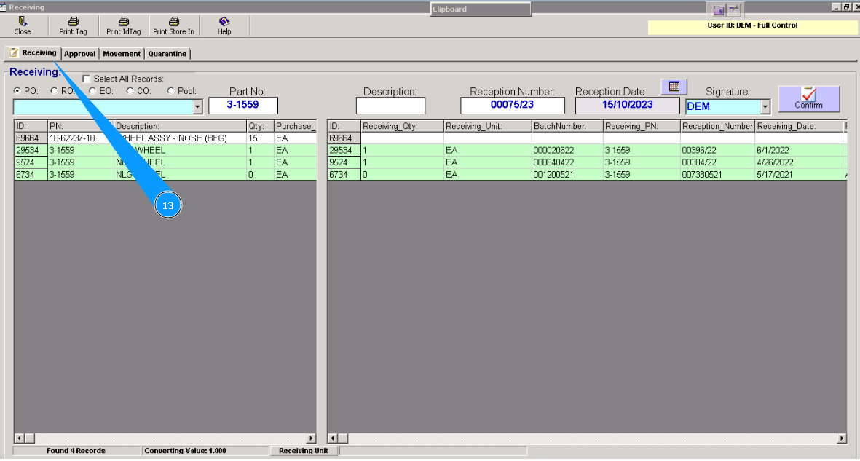Screen dimensions: 860x461
Task: Click the Receiving_PN column header
Action: 642,126
